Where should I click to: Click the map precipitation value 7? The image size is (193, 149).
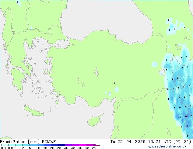(x=182, y=68)
